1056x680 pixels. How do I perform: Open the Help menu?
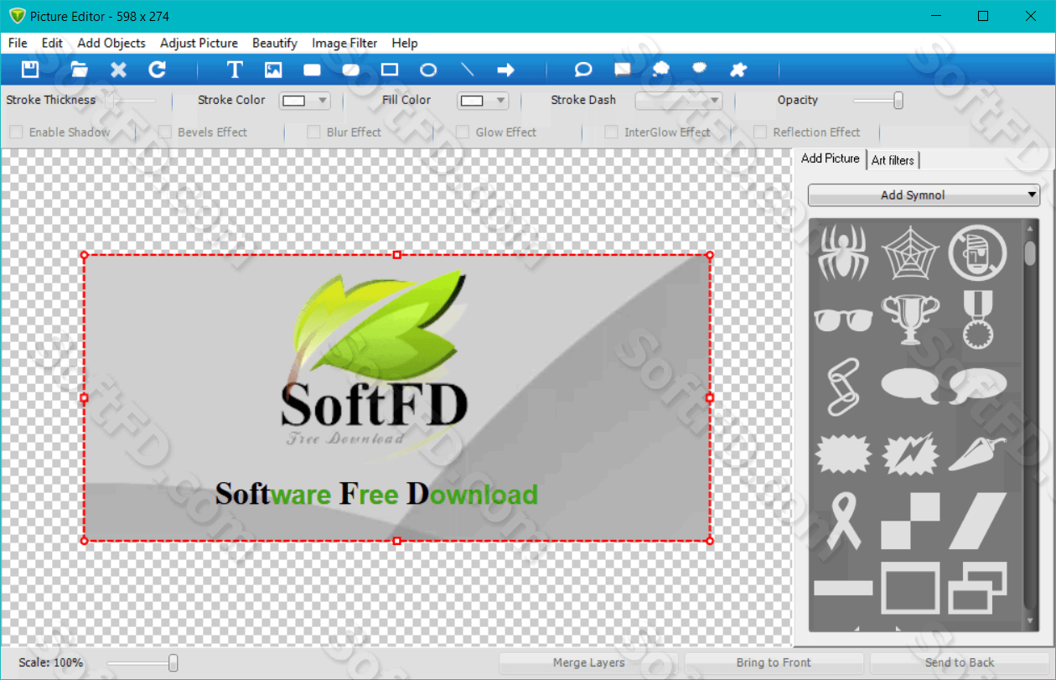(x=405, y=43)
